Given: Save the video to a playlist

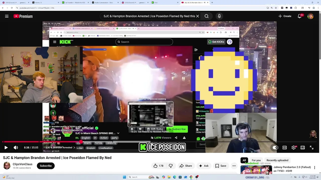Looking at the screenshot, I should [x=221, y=166].
